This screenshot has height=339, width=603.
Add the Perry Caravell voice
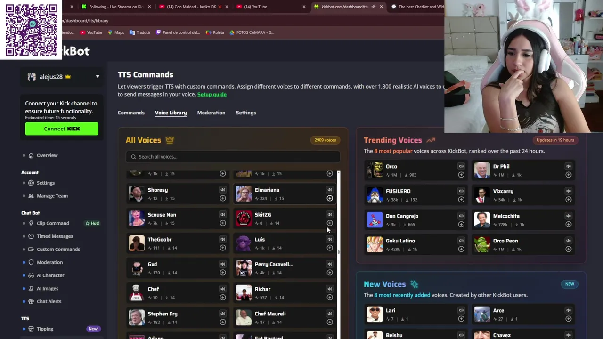coord(330,273)
